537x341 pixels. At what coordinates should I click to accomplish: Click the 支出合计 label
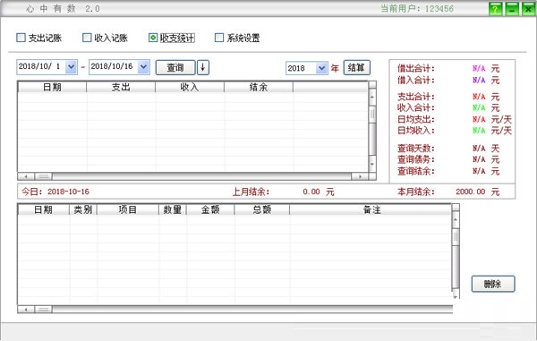coord(416,97)
